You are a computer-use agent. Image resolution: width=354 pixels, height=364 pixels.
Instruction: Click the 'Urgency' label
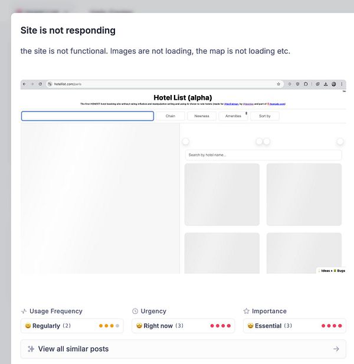[x=153, y=311]
